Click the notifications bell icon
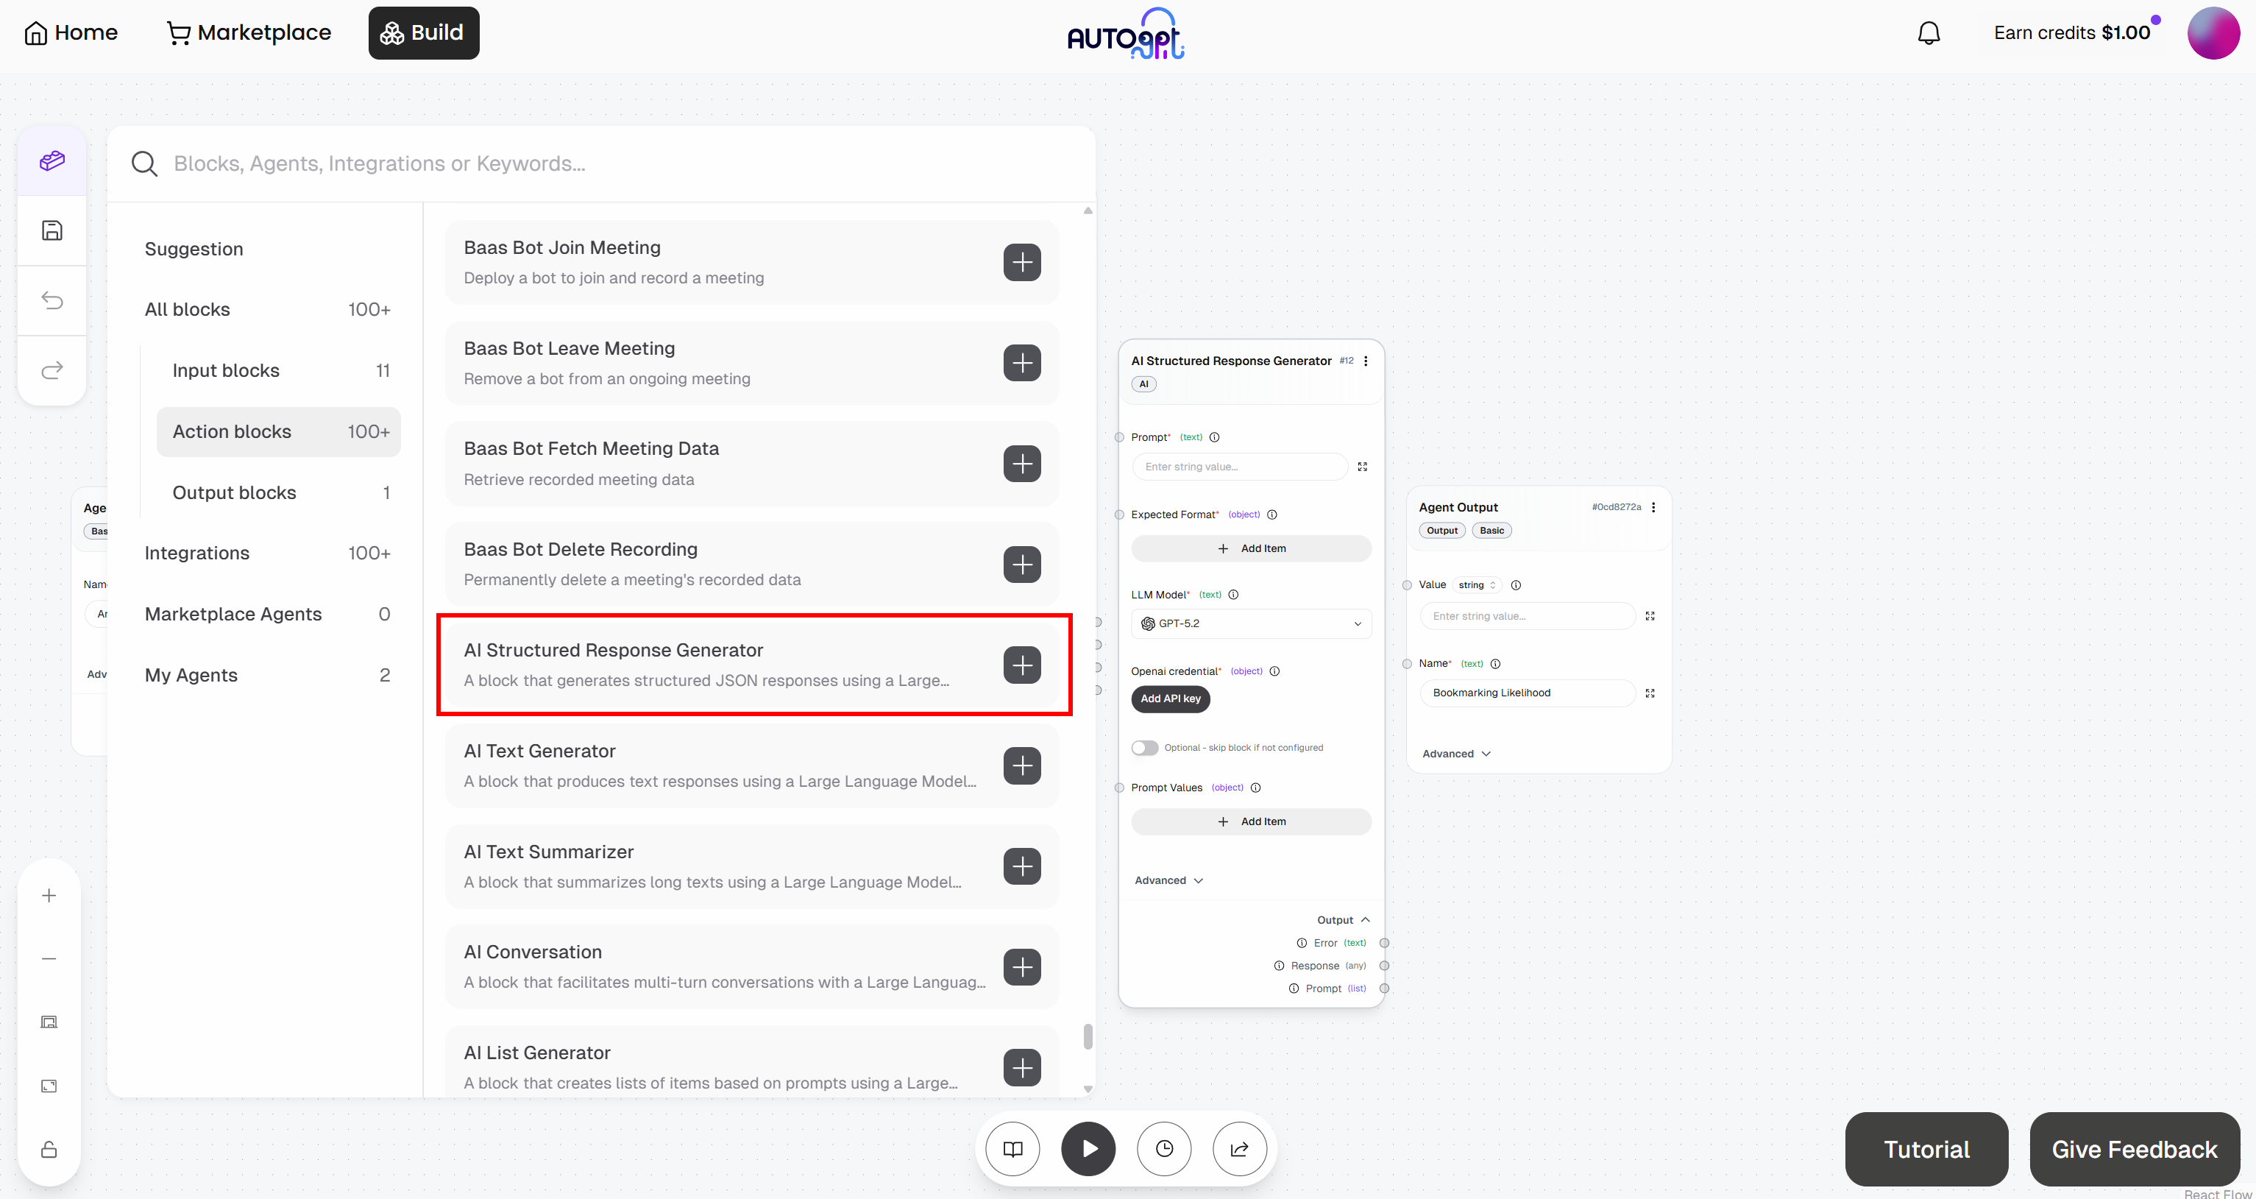The height and width of the screenshot is (1199, 2256). pyautogui.click(x=1929, y=33)
